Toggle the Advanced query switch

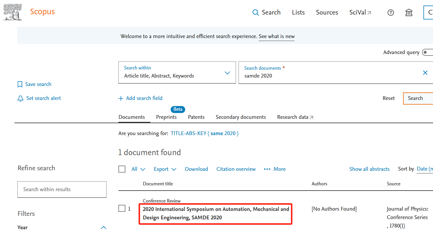coord(427,52)
